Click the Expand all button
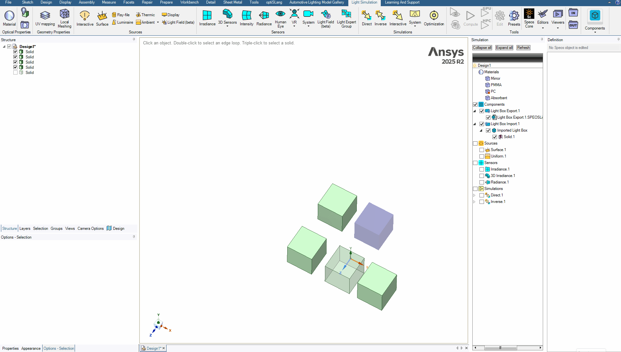This screenshot has height=352, width=621. [504, 48]
